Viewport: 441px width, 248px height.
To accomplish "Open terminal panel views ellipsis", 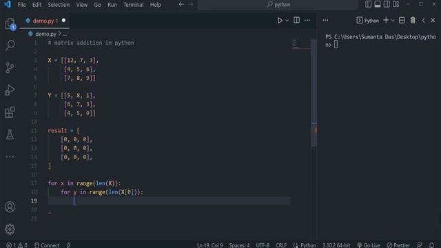I will [325, 20].
